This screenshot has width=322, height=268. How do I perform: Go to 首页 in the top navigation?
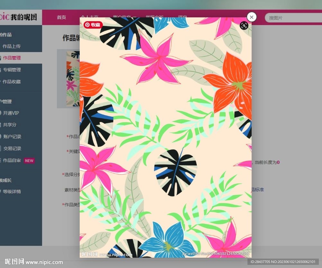coord(61,17)
